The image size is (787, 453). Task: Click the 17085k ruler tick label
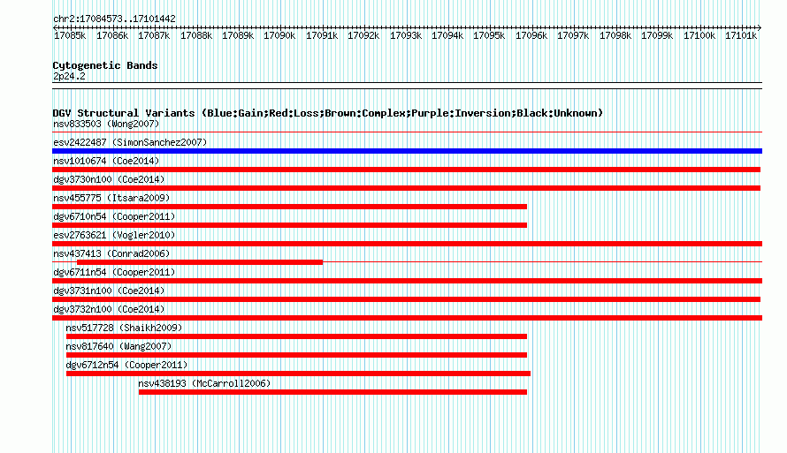point(70,36)
